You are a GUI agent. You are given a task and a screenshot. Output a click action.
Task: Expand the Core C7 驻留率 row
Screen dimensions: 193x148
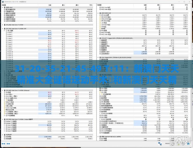point(5,131)
